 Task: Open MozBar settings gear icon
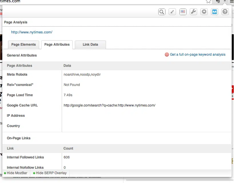[x=204, y=12]
